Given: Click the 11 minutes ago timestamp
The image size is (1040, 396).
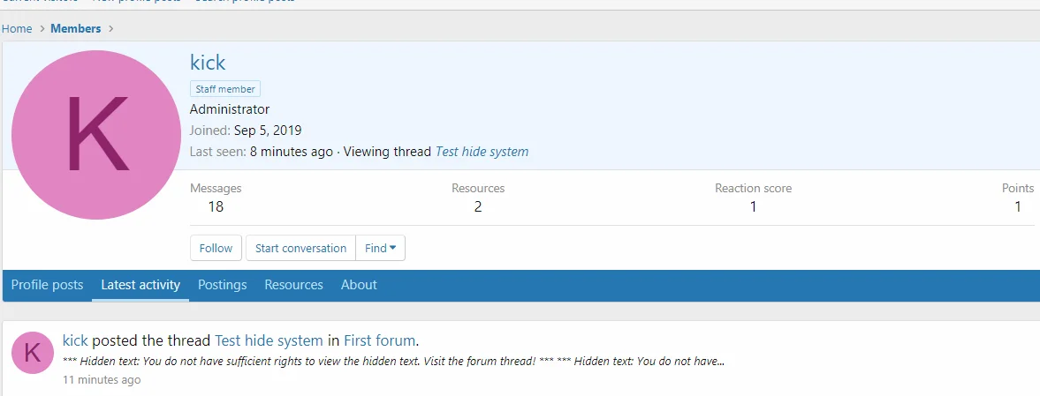Looking at the screenshot, I should click(x=102, y=380).
